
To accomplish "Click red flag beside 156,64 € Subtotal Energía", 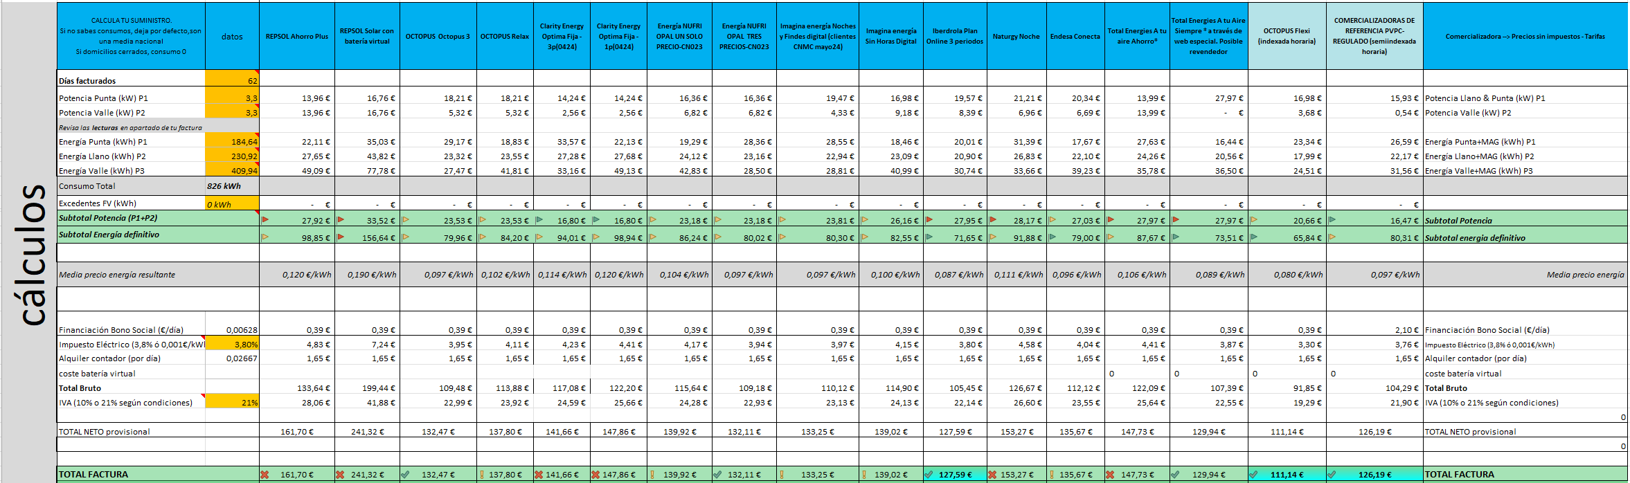I will [341, 237].
